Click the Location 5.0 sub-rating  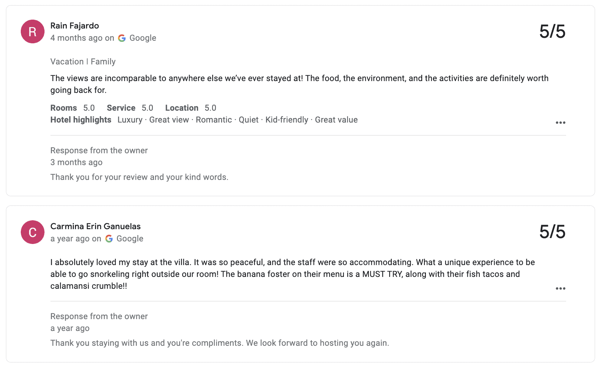190,108
